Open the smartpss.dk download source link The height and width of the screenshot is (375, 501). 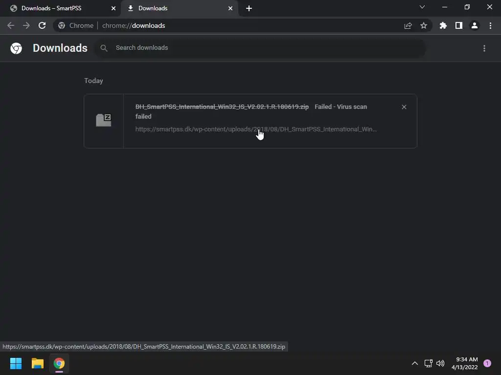point(256,129)
